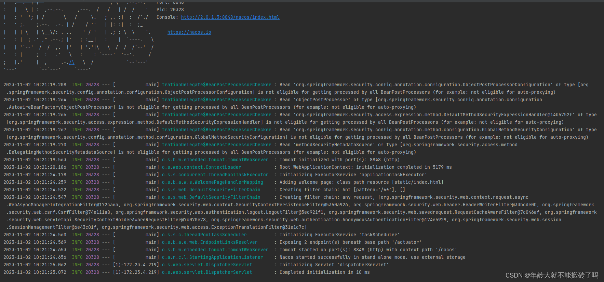Click timestamp '2023-11-02 10:21:19.270'

[35, 145]
